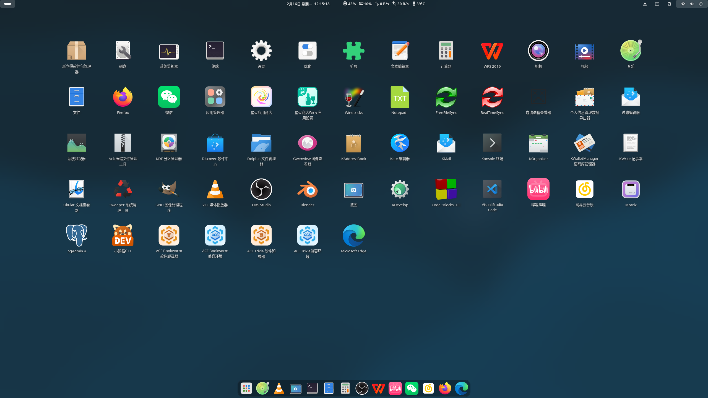The image size is (708, 398).
Task: Open the 优化 tweaks app
Action: 308,51
